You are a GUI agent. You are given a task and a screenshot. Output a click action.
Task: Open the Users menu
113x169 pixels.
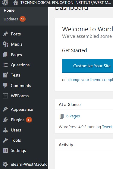(16, 130)
